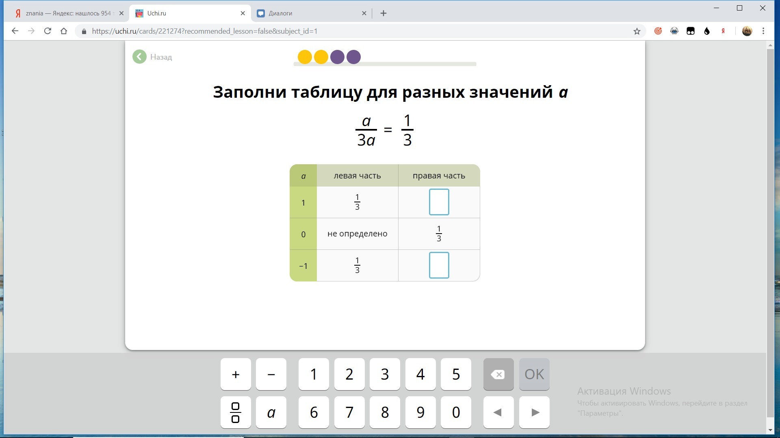Tap the minus key on the keypad
The width and height of the screenshot is (780, 438).
click(271, 374)
